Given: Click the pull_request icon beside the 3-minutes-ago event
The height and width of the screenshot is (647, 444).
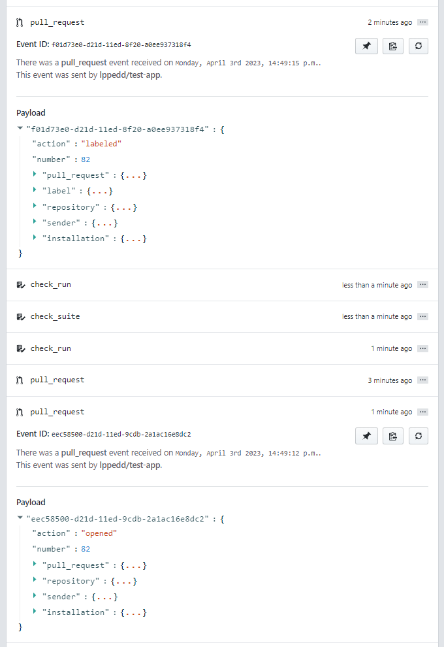Looking at the screenshot, I should coord(19,380).
